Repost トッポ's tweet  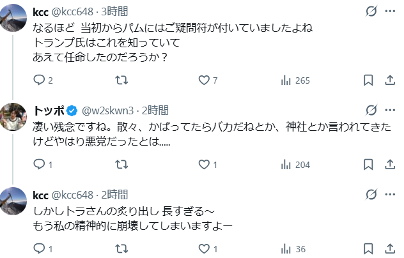point(120,165)
